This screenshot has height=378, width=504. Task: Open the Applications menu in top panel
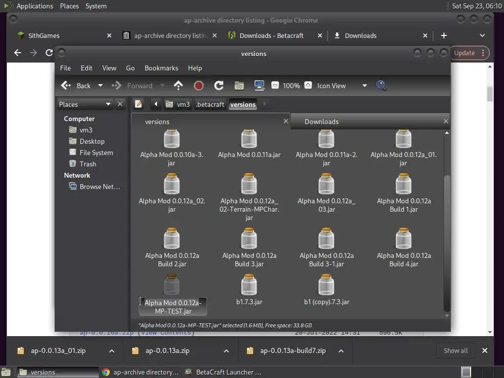(35, 6)
